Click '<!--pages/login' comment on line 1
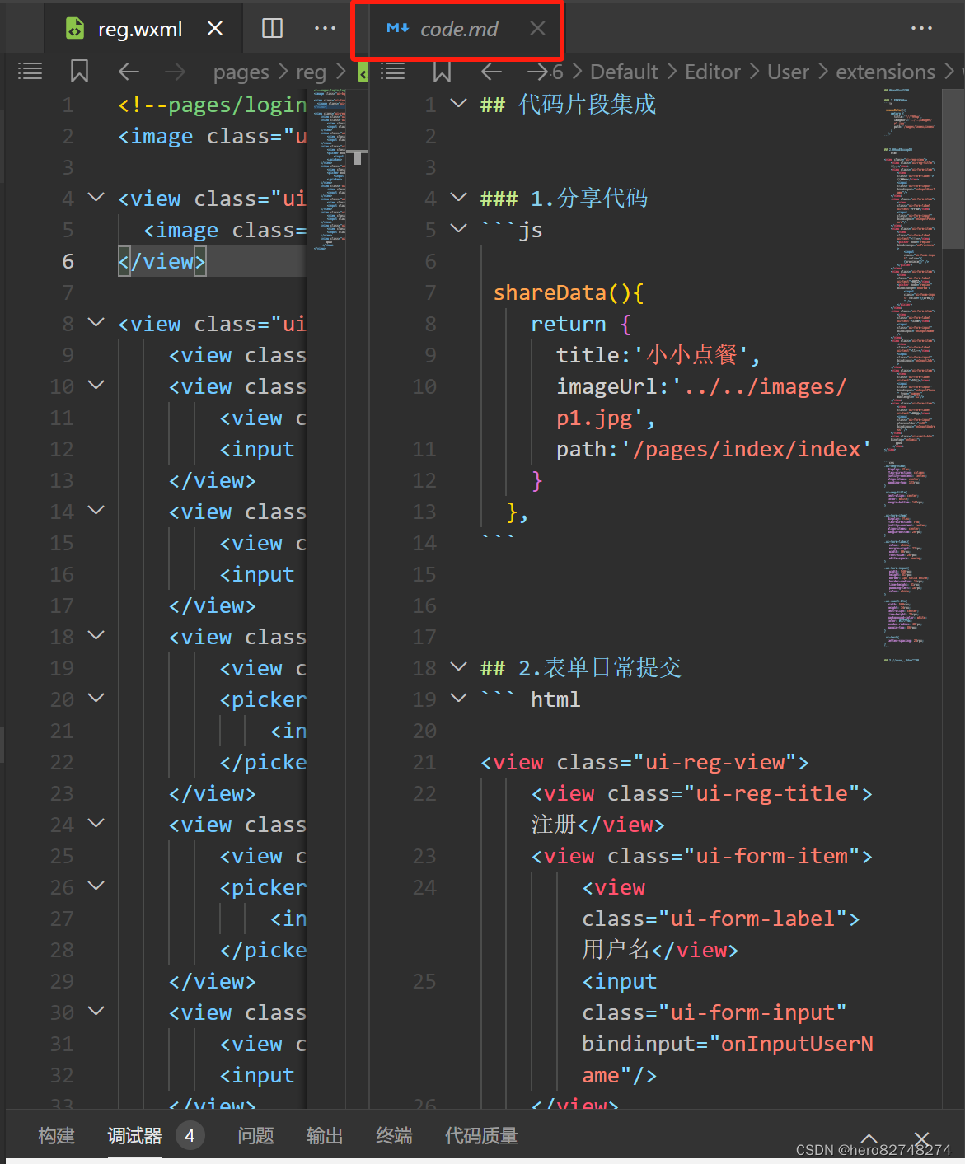The height and width of the screenshot is (1164, 965). 213,105
